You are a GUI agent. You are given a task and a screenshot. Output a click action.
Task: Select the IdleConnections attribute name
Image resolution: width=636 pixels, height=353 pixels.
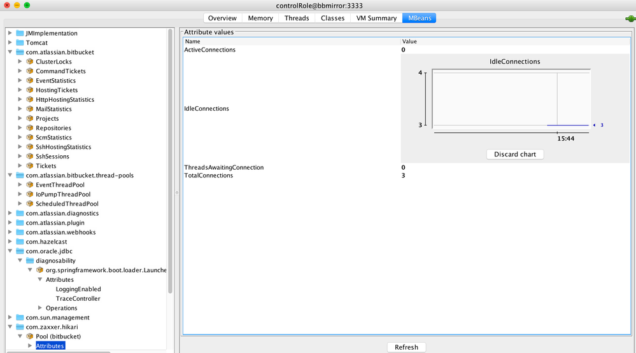[206, 109]
